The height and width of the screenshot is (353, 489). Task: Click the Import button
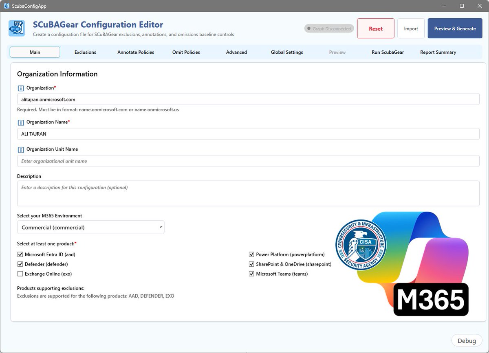(x=411, y=29)
